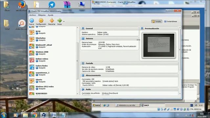Screen dimensions: 210x118
Task: Select the WindowsXP_oficial virtual machine
Action: 52,46
